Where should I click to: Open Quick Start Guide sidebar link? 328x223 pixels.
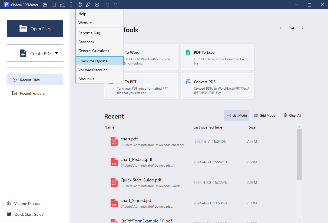point(25,214)
